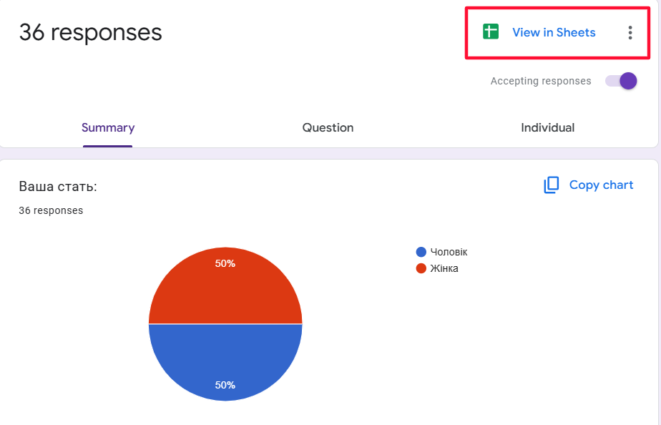Open the Question tab
661x425 pixels.
328,128
